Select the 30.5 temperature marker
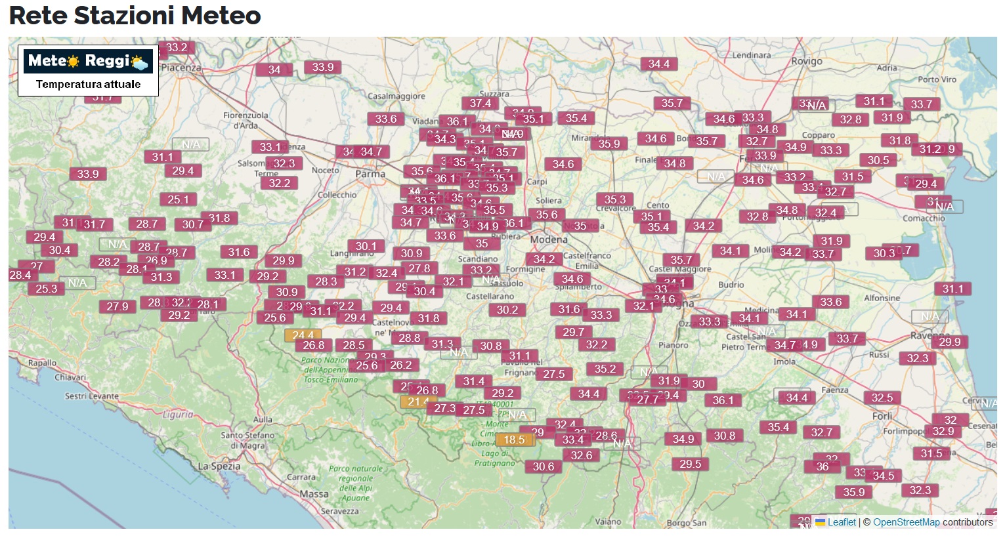1005x536 pixels. point(878,160)
